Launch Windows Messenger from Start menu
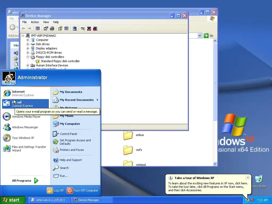 click(x=25, y=127)
